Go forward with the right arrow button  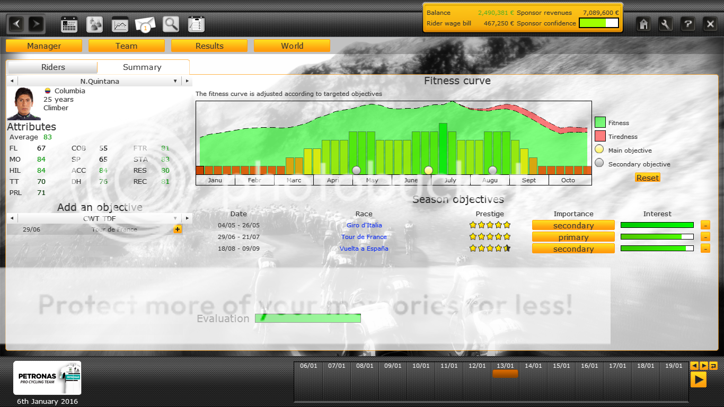pyautogui.click(x=36, y=24)
